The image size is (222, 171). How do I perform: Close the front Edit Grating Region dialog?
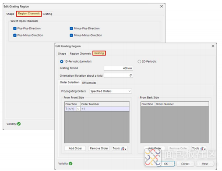pos(213,46)
